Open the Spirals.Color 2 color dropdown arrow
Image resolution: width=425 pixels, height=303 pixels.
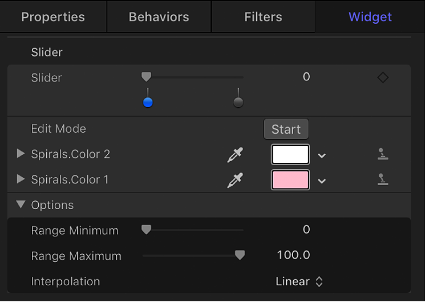click(322, 155)
